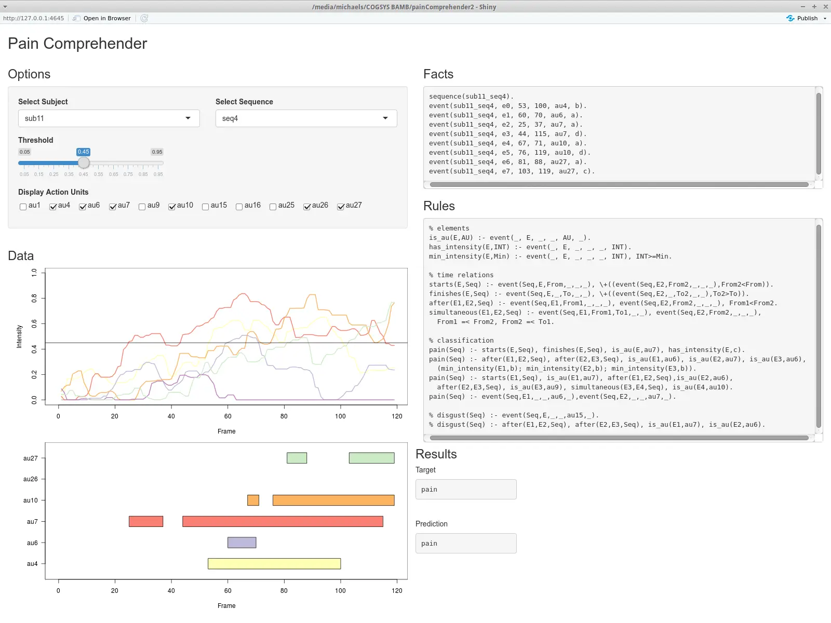
Task: Click the au4 yellow bar in event chart
Action: click(x=274, y=564)
